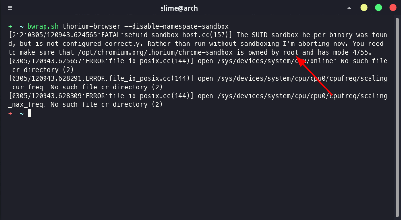
Task: Click the green prompt arrow on first line
Action: tap(10, 26)
